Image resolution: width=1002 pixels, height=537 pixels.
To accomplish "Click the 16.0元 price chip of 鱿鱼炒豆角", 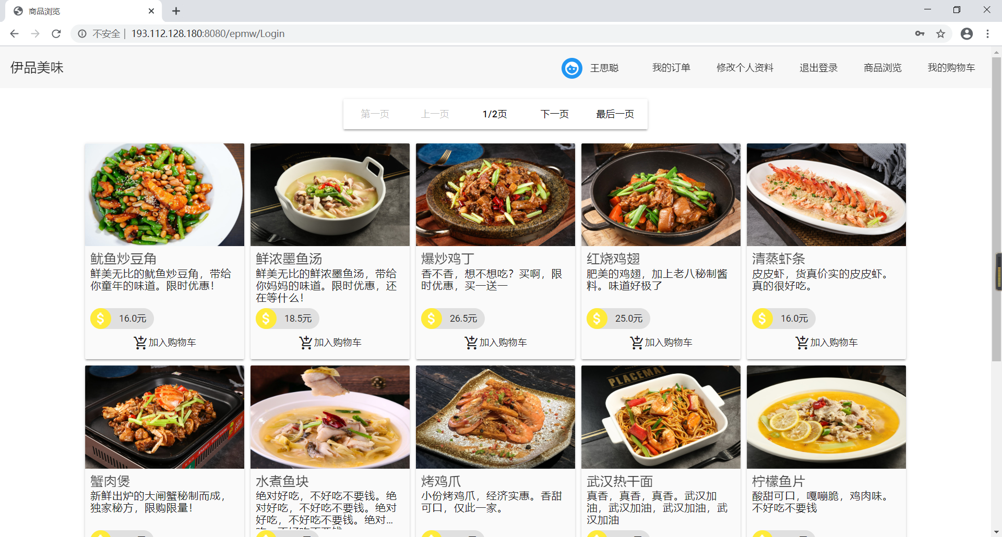I will pyautogui.click(x=122, y=319).
